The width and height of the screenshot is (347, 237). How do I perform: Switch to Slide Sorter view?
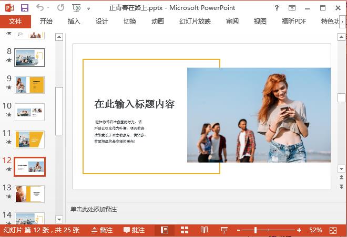tap(185, 230)
